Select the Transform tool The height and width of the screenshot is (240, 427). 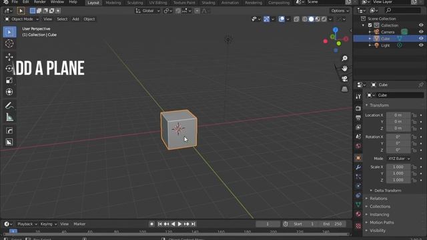pyautogui.click(x=9, y=92)
